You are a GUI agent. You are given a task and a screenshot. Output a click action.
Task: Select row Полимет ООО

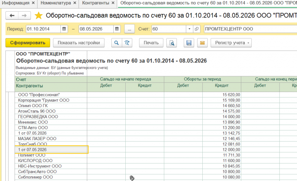click(32, 155)
